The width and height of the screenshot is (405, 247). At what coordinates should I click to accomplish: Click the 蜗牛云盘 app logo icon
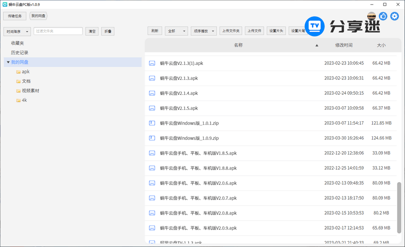[x=4, y=4]
